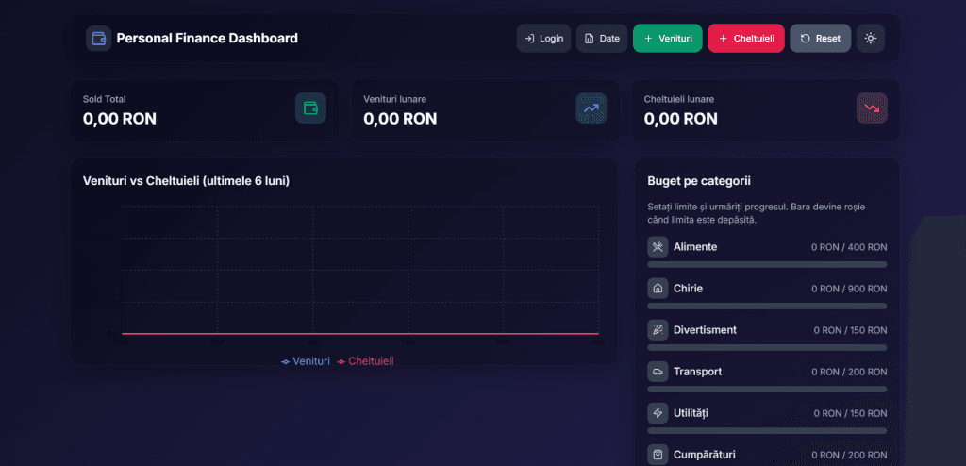Add expense with the red Cheltuieli button

point(745,39)
